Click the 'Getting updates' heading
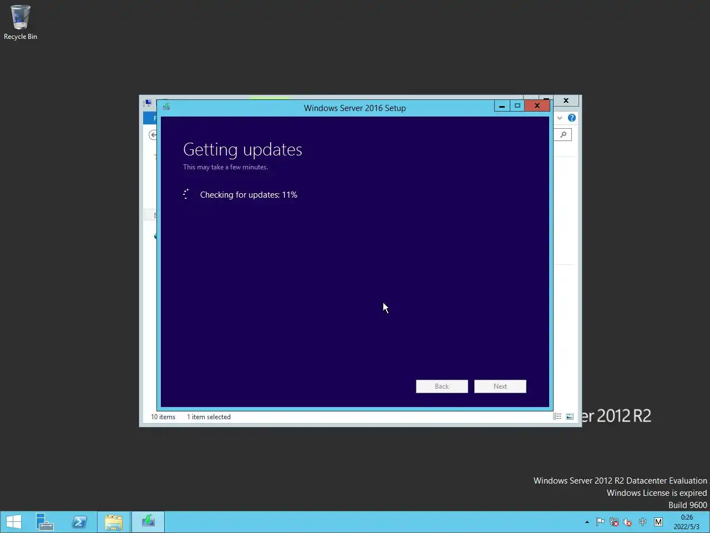The image size is (710, 533). click(x=242, y=149)
